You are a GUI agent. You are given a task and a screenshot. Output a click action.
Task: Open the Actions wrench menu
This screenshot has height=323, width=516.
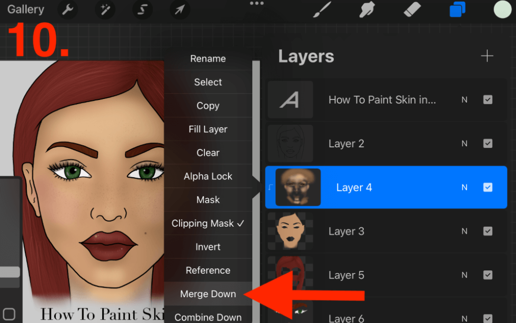67,9
